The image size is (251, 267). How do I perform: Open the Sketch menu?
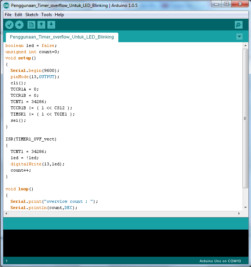(32, 15)
